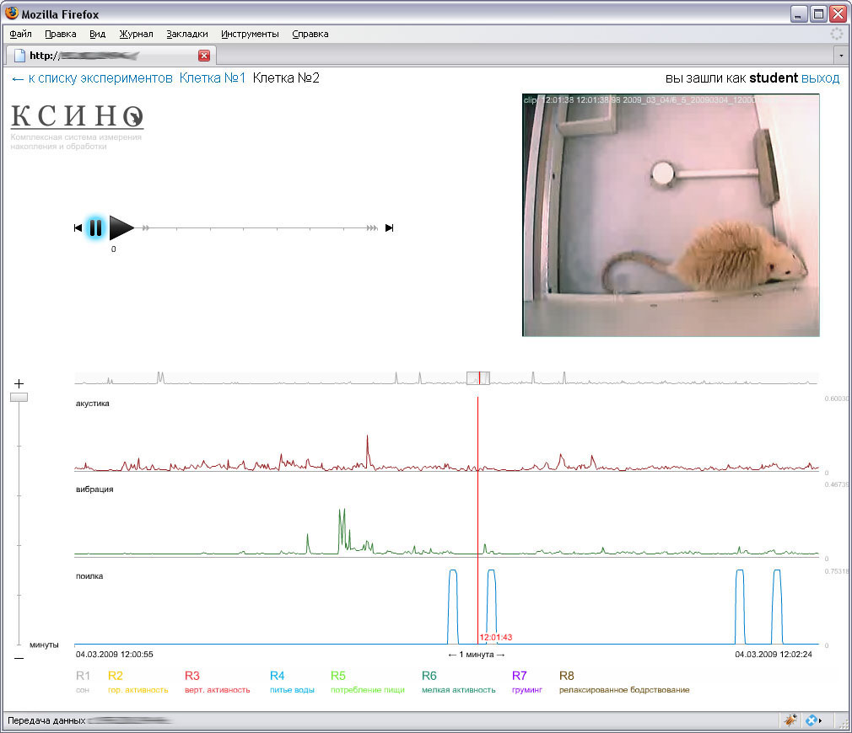Toggle the R3 верт. активность label
The height and width of the screenshot is (733, 852).
pos(218,682)
